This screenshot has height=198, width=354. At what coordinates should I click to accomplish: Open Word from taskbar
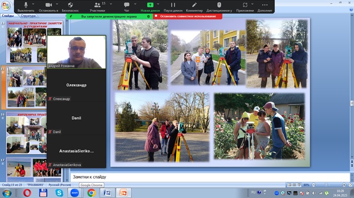[x=107, y=193]
